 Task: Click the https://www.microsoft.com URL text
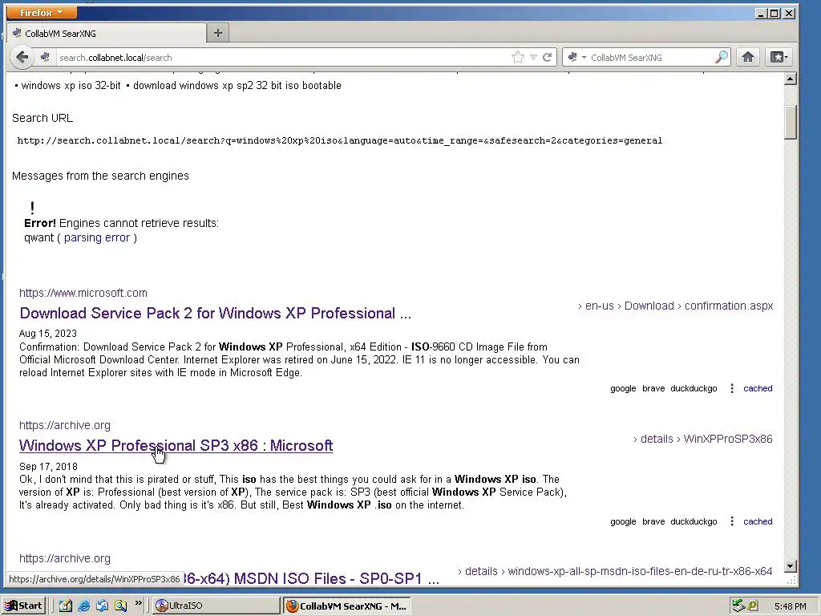83,293
